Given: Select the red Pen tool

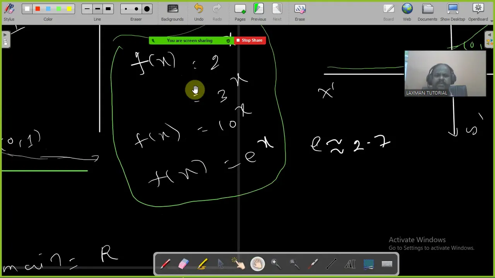Looking at the screenshot, I should pyautogui.click(x=165, y=264).
